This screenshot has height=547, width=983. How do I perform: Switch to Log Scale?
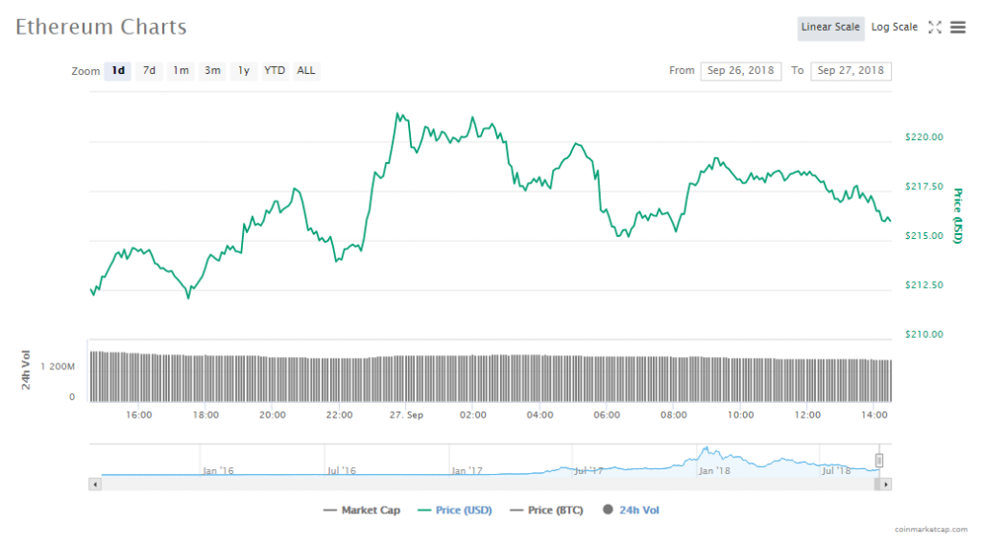point(894,27)
